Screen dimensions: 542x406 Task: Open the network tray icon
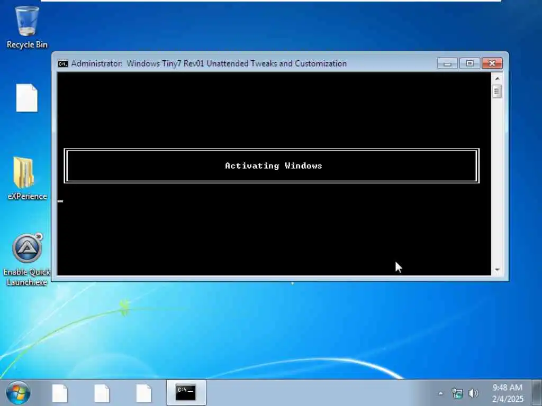tap(457, 393)
